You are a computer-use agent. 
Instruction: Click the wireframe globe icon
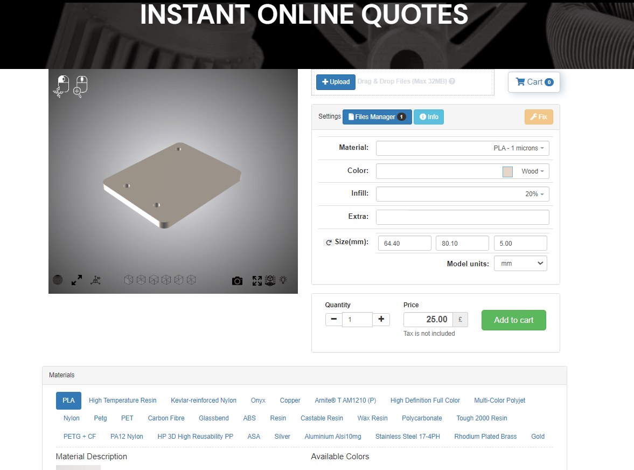57,280
